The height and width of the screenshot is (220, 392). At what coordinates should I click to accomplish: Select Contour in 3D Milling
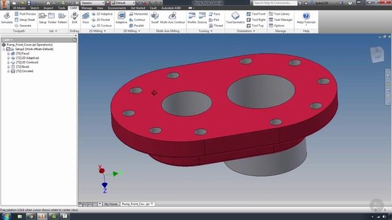(x=137, y=20)
